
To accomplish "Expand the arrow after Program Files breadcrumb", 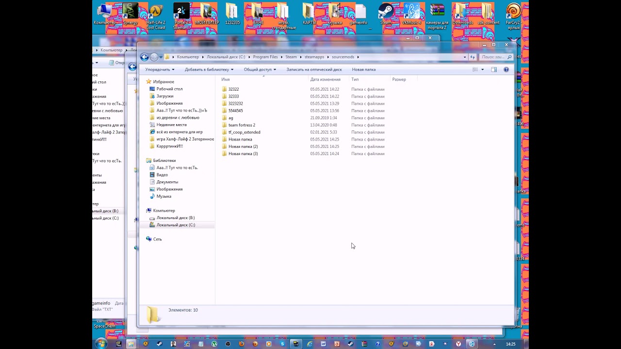I will tap(281, 57).
